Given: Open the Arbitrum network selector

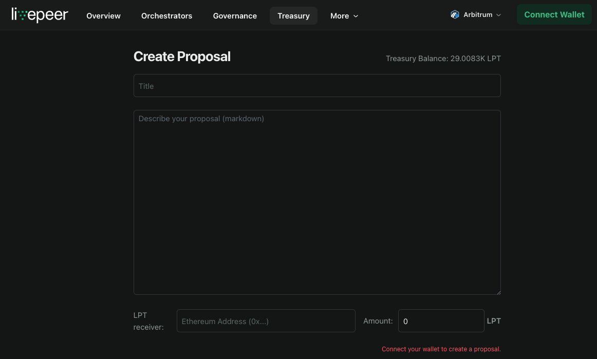Looking at the screenshot, I should pyautogui.click(x=476, y=14).
